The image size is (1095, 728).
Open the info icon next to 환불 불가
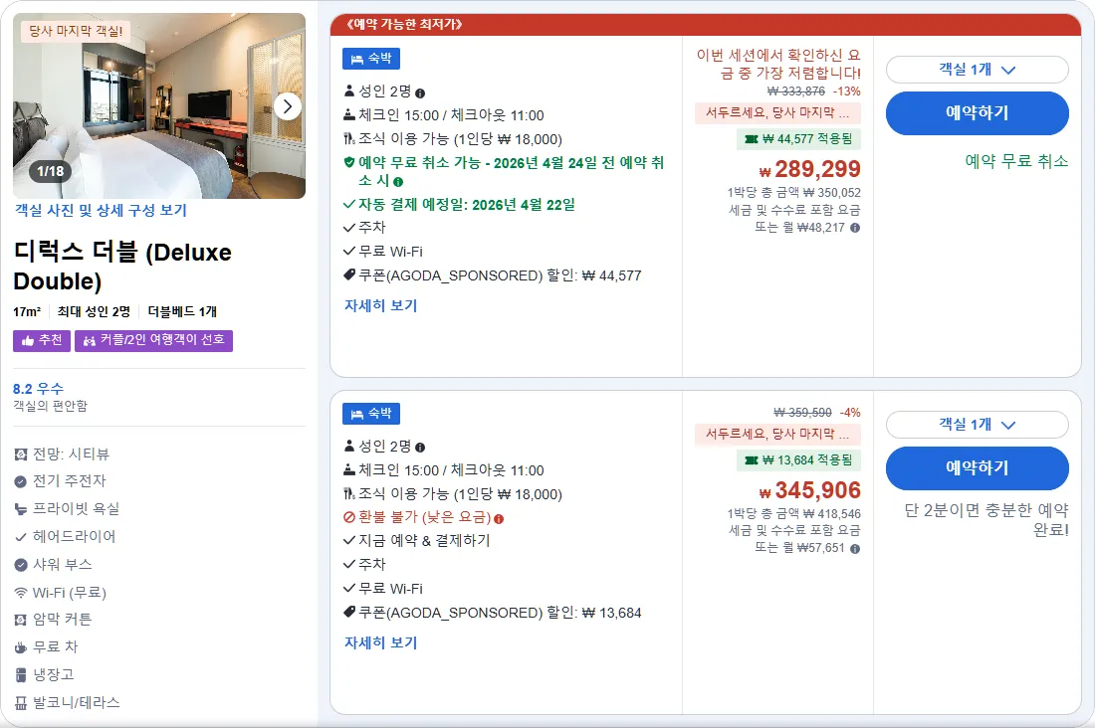pyautogui.click(x=499, y=518)
